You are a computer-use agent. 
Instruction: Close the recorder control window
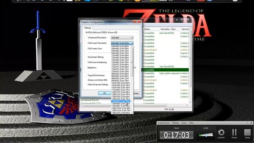(x=251, y=123)
